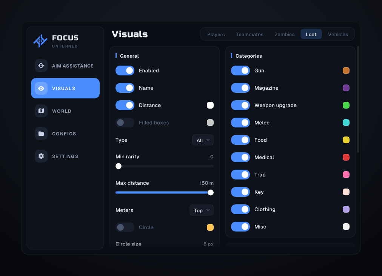Screen dimensions: 382x276
Task: Click the vertical scrollbar on right
Action: click(x=358, y=99)
